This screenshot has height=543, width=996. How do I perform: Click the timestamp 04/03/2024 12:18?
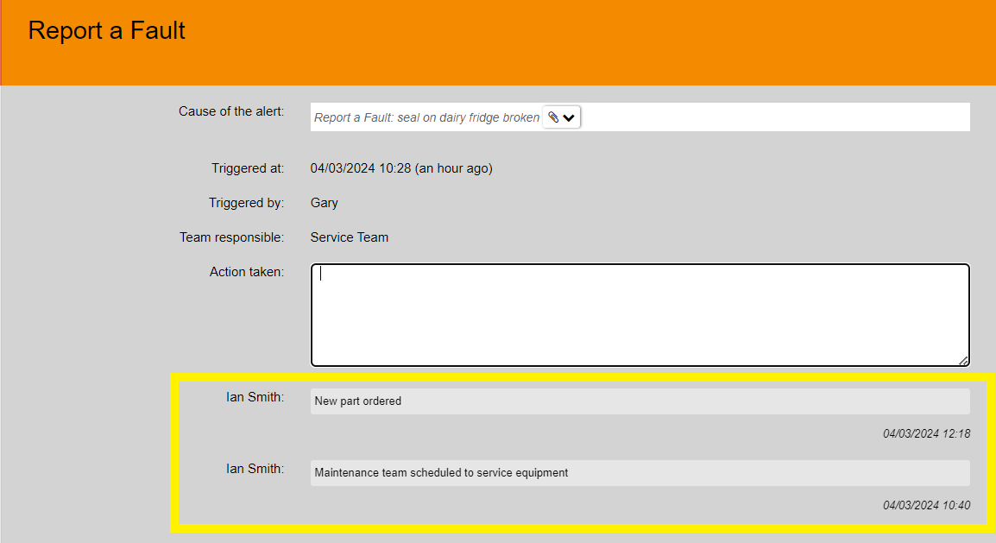tap(927, 433)
